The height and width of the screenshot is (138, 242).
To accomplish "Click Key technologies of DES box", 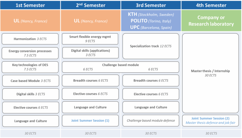I will pos(30,67).
